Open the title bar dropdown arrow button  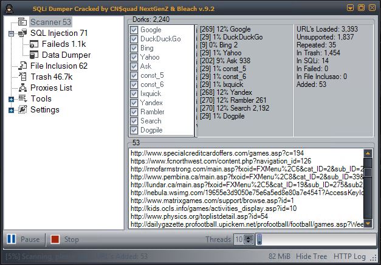pos(350,8)
